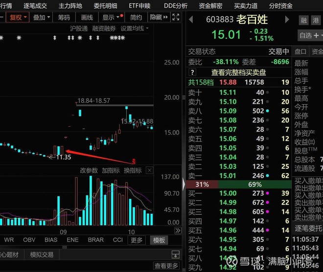Click 改参数 for the indicator
This screenshot has height=272, width=323.
[x=89, y=170]
